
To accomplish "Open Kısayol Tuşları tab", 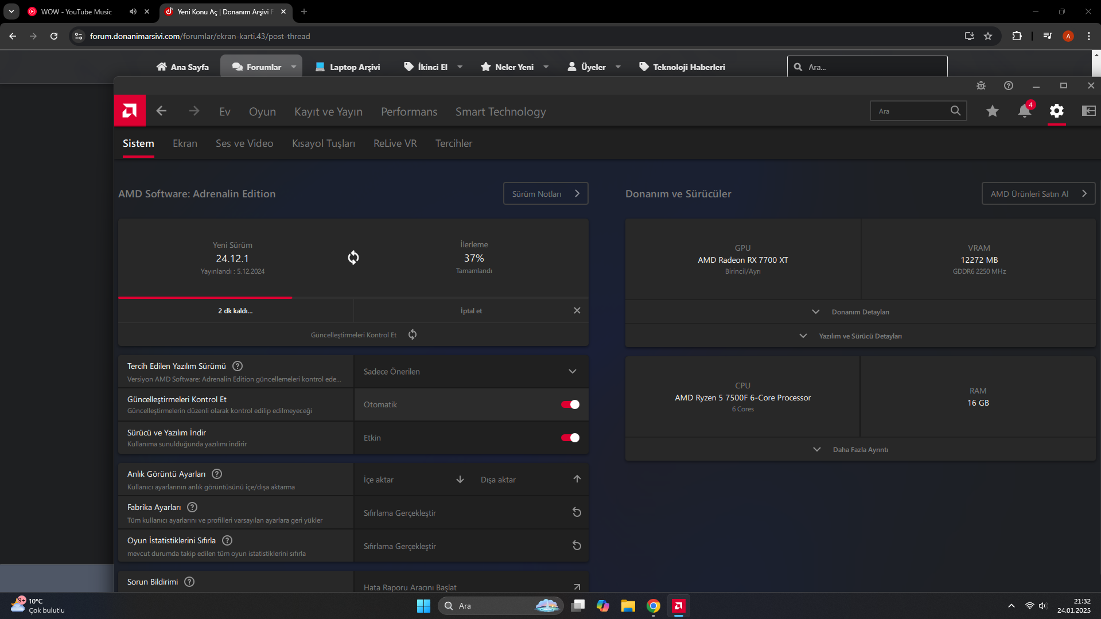I will point(324,143).
